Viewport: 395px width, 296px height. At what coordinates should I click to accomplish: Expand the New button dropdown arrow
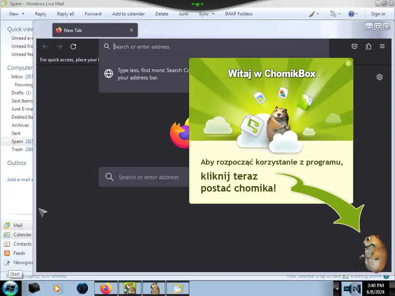pyautogui.click(x=23, y=14)
